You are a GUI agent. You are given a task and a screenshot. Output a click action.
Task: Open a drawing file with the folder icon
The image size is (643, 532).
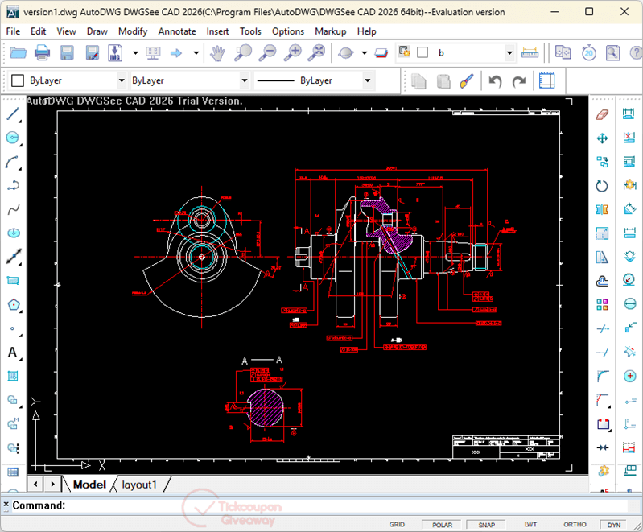(18, 53)
